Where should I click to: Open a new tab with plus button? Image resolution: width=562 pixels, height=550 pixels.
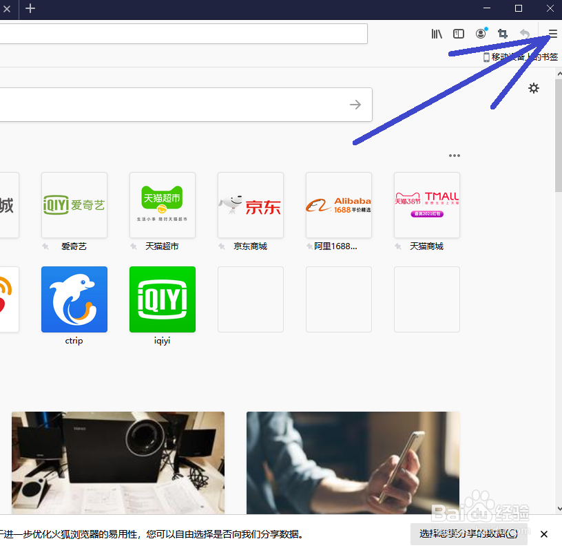point(30,8)
